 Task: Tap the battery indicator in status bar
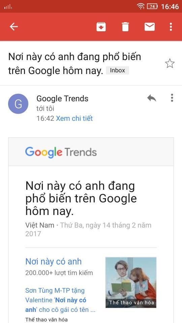[152, 6]
